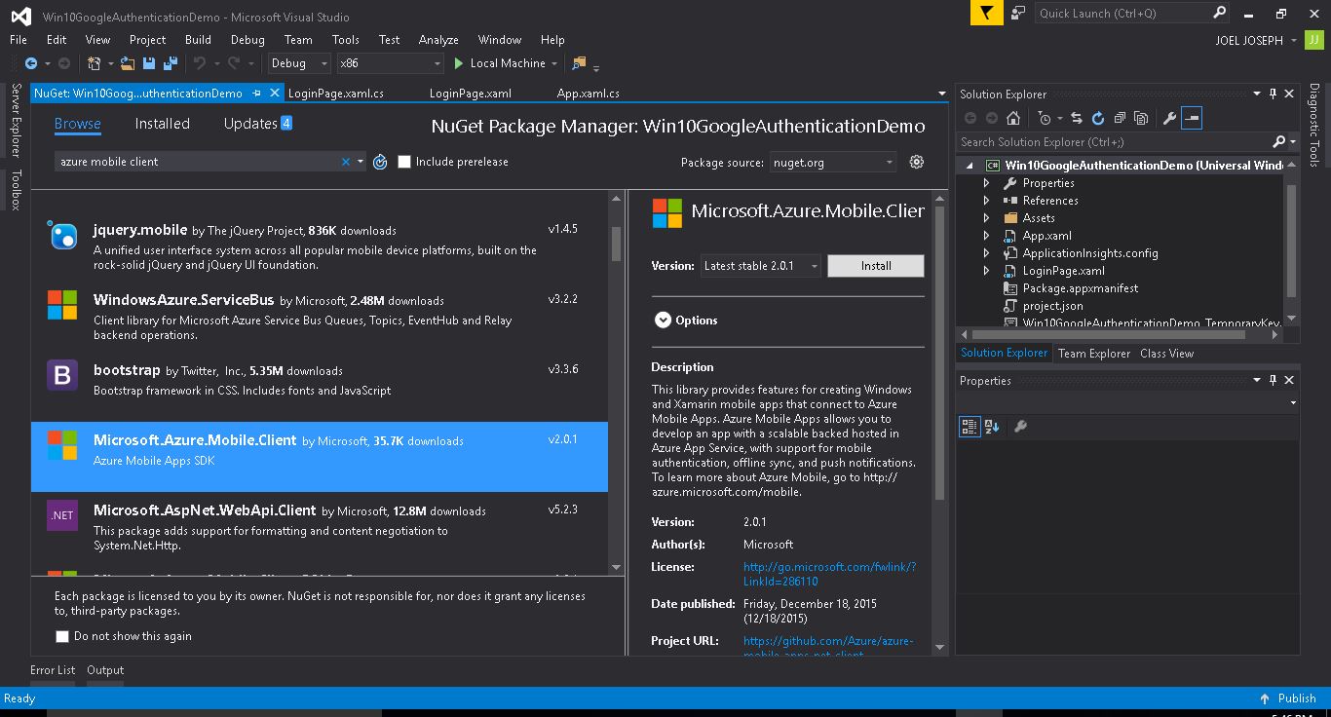Image resolution: width=1331 pixels, height=717 pixels.
Task: Select the Microsoft.AspNet.WebApi.Client package
Action: [320, 527]
